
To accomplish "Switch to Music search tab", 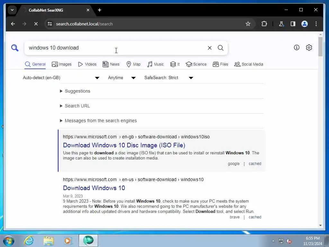I will [x=155, y=64].
